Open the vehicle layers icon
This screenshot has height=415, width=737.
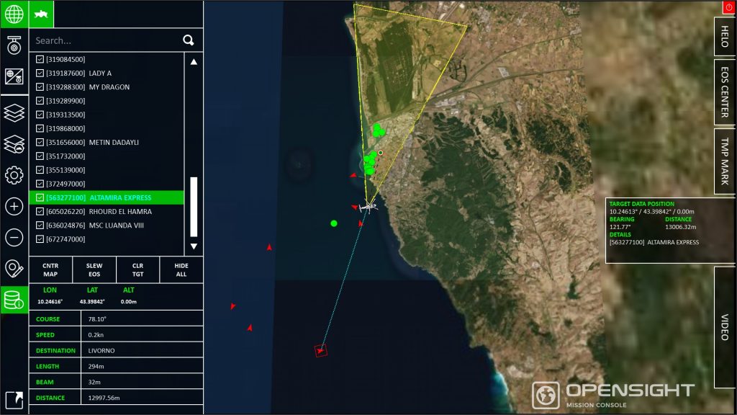coord(14,144)
